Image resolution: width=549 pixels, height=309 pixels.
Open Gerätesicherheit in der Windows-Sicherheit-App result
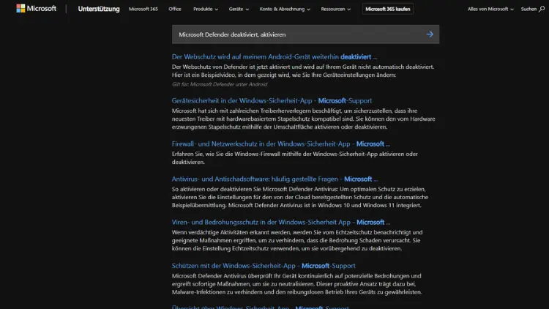click(x=272, y=100)
